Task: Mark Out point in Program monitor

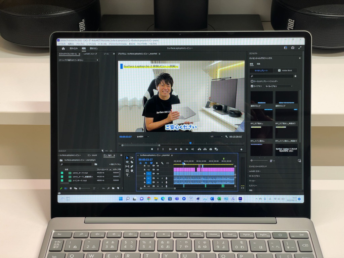Action: point(163,149)
